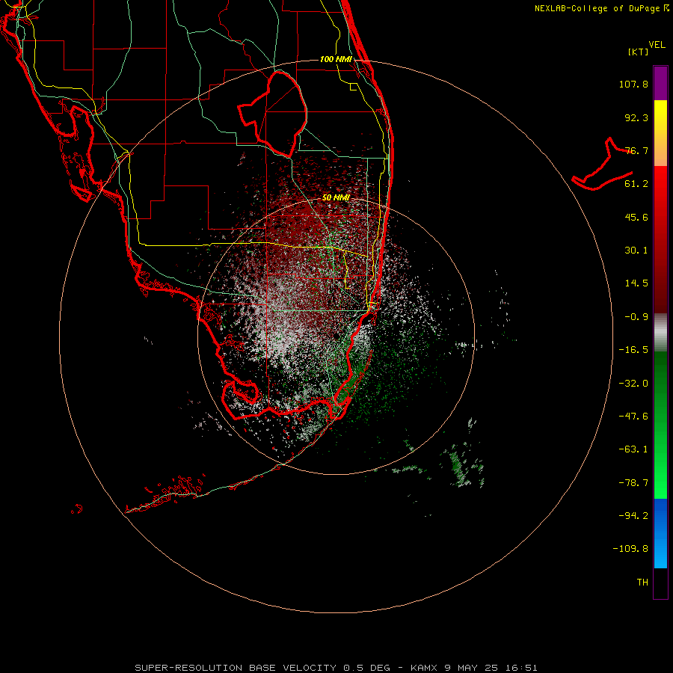Click the -109.8 legend value
Image resolution: width=673 pixels, height=673 pixels.
point(630,549)
